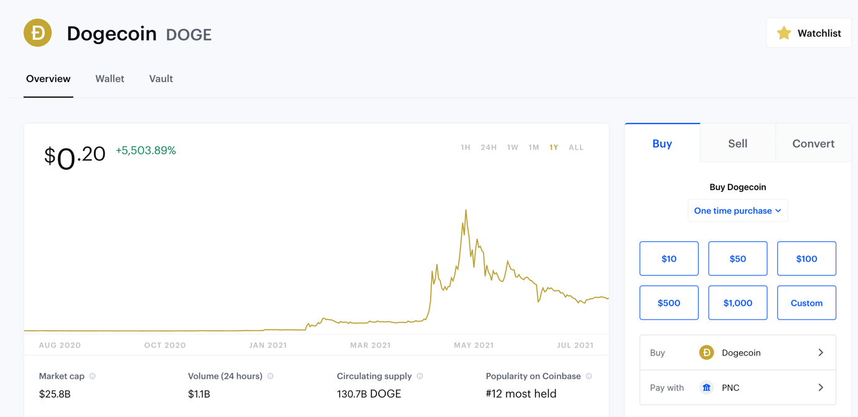858x417 pixels.
Task: Open the Sell tab
Action: (x=737, y=144)
